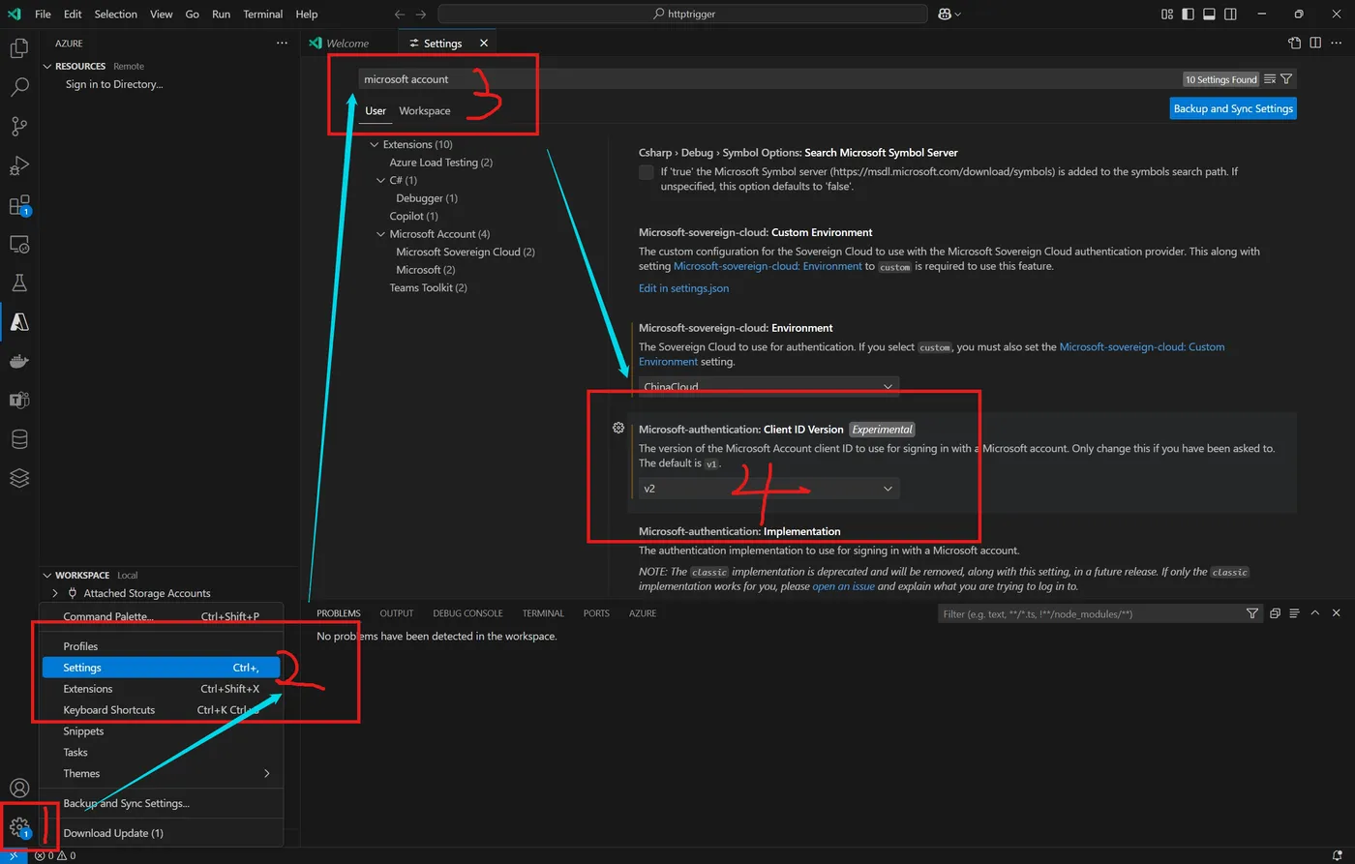Select the Azure view icon
The height and width of the screenshot is (864, 1355).
coord(18,322)
